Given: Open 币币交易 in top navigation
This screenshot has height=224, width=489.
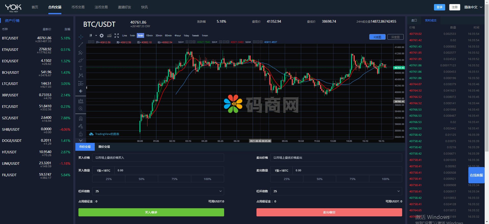Looking at the screenshot, I should click(x=78, y=7).
